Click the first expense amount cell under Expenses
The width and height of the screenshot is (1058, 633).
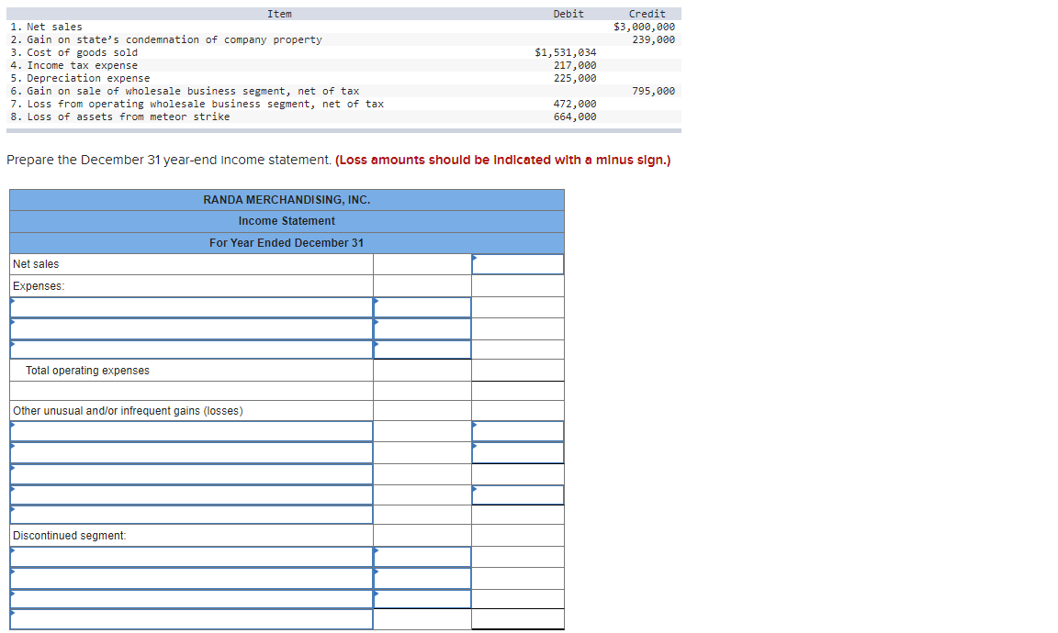pyautogui.click(x=422, y=307)
